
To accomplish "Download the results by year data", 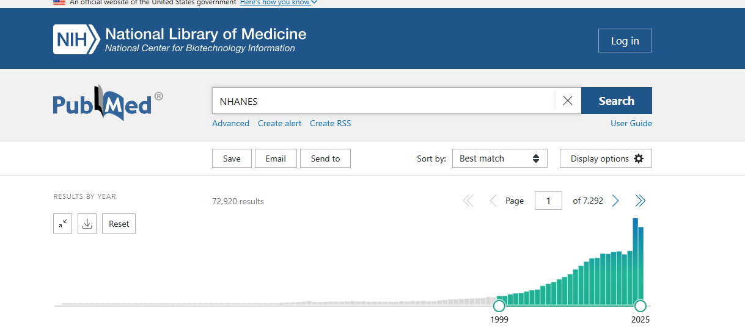I will pyautogui.click(x=87, y=224).
